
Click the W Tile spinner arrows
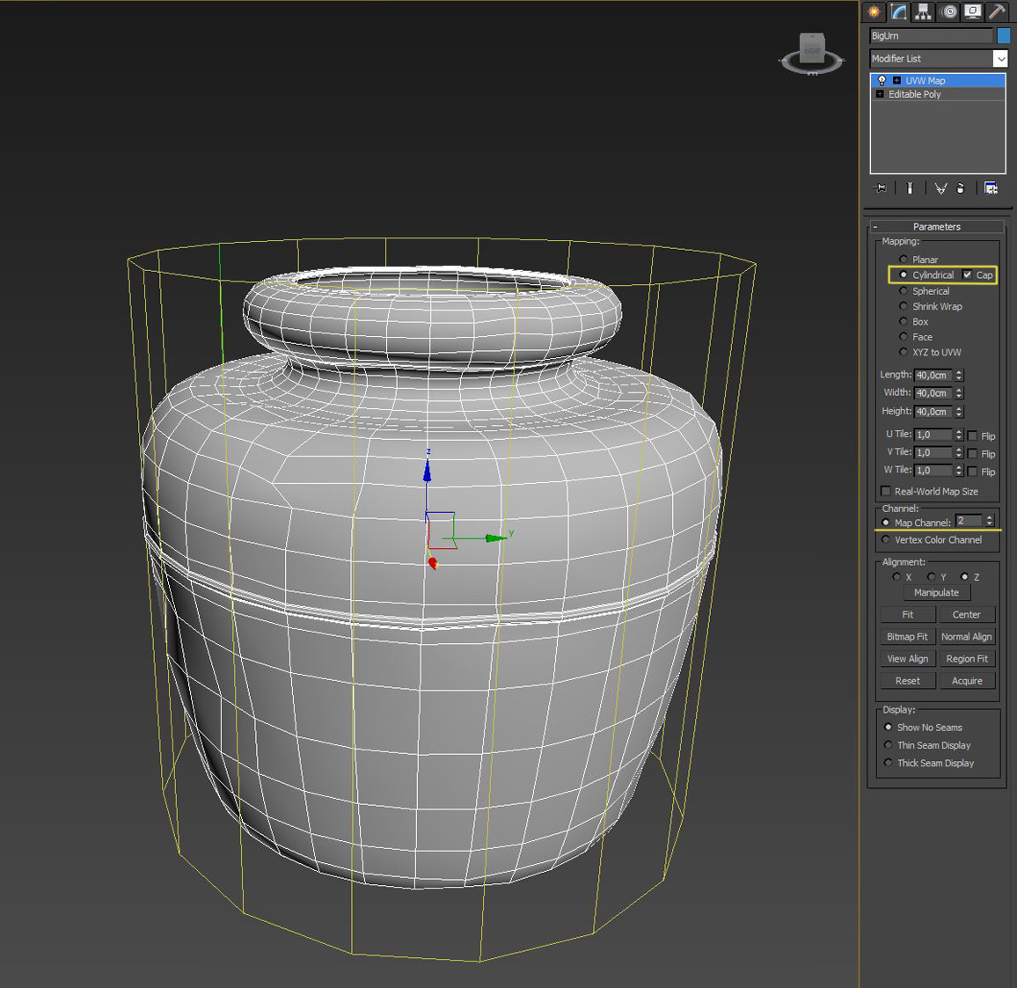point(959,471)
